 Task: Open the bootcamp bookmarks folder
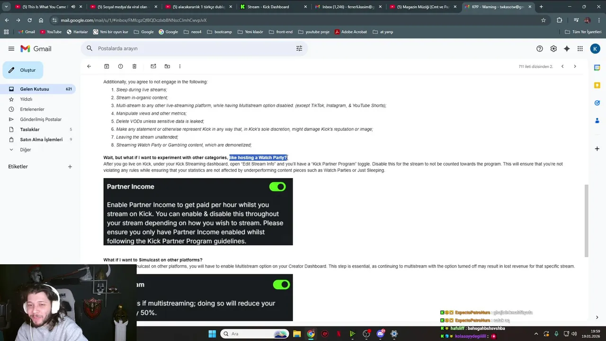pos(219,32)
